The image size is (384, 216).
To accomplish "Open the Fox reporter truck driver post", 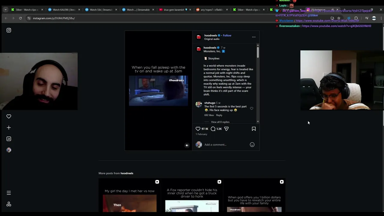I will (192, 195).
